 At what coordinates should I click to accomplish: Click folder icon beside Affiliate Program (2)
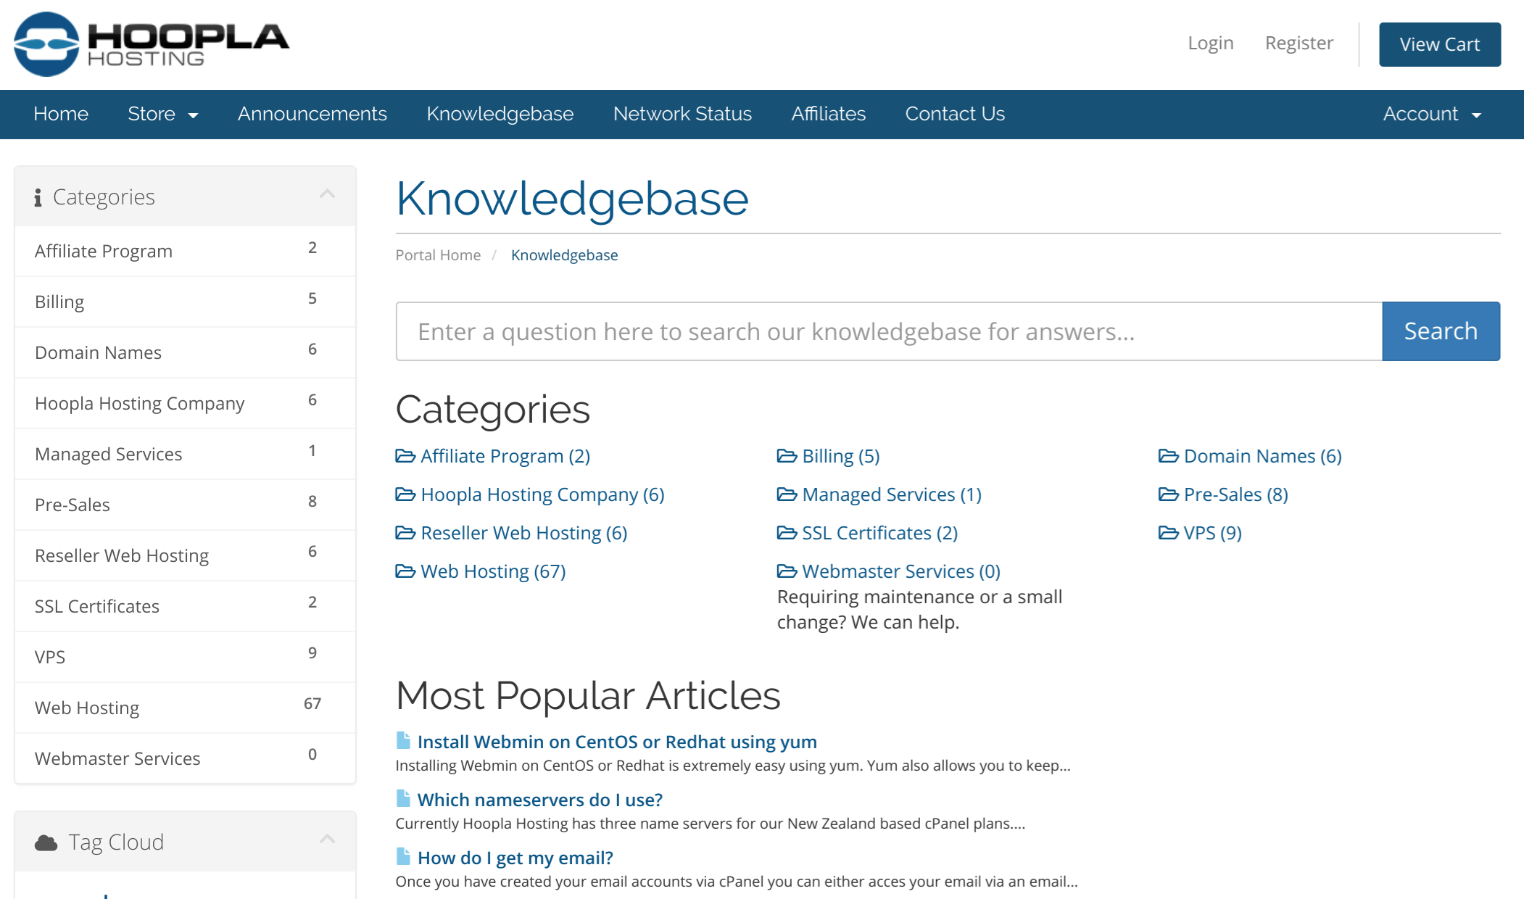click(x=405, y=456)
